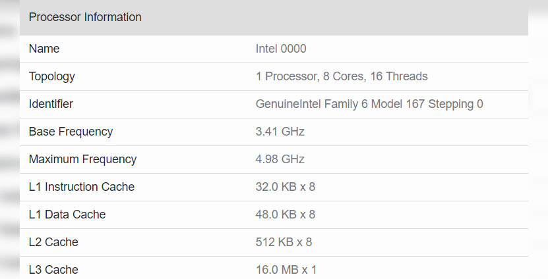Screen dimensions: 548x279
Task: Click the Model 167 Stepping 0 text
Action: click(x=427, y=104)
